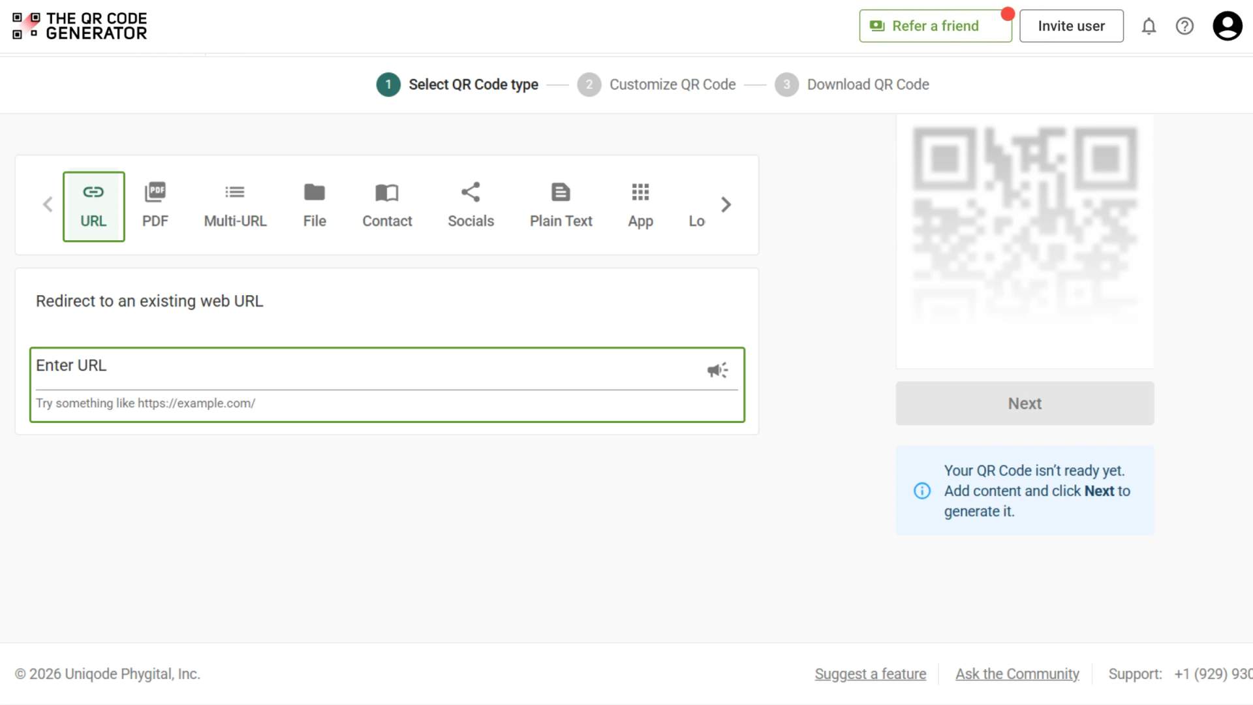The width and height of the screenshot is (1253, 705).
Task: Click the Invite user button
Action: point(1071,26)
